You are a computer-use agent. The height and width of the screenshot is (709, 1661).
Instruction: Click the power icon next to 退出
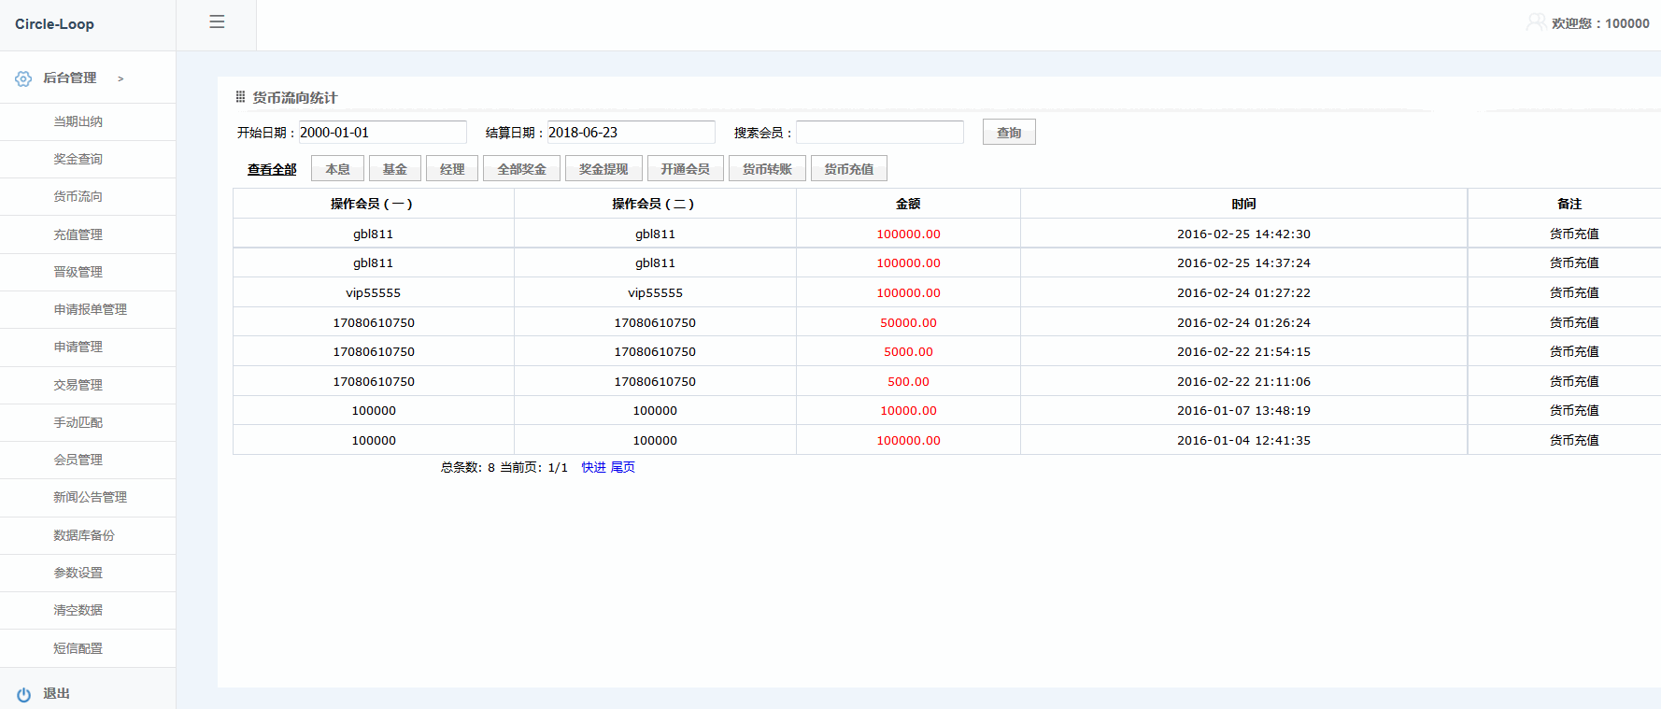pos(23,694)
